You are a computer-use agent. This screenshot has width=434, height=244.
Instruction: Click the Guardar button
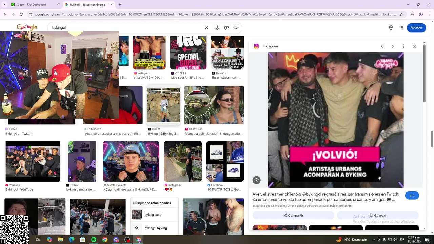click(378, 215)
